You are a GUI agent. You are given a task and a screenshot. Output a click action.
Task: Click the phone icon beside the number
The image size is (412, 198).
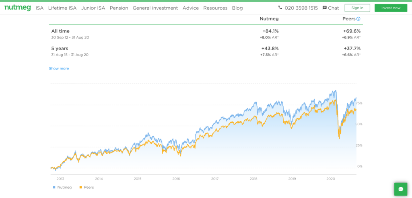(280, 8)
